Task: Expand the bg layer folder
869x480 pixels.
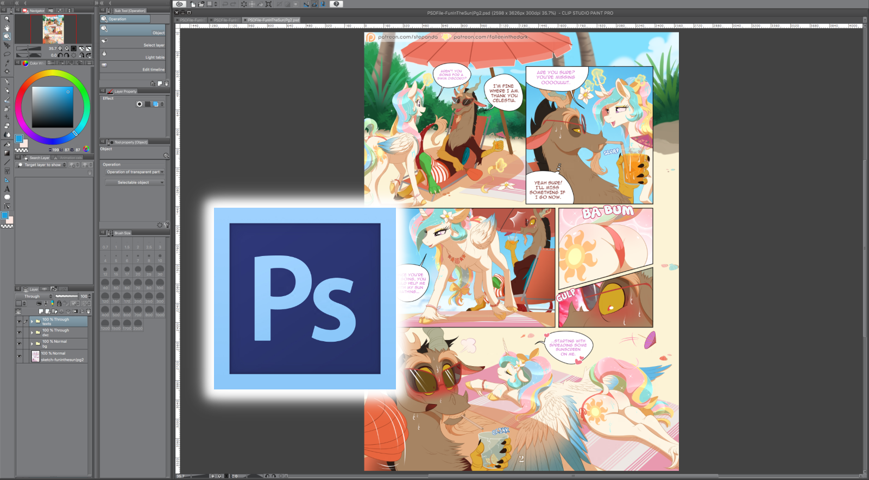Action: (x=32, y=344)
